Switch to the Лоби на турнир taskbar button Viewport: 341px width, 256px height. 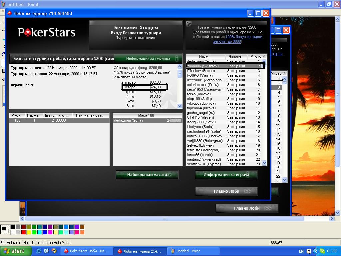coord(140,251)
